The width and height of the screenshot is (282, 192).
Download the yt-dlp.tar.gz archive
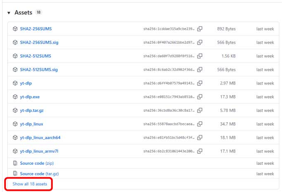pos(32,110)
